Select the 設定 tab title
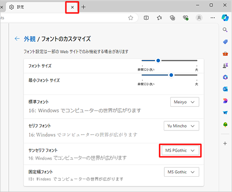The image size is (232, 192). pos(20,7)
